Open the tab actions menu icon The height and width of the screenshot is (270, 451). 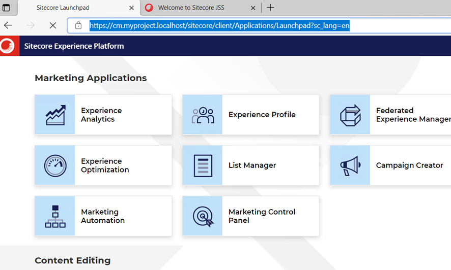tap(6, 8)
